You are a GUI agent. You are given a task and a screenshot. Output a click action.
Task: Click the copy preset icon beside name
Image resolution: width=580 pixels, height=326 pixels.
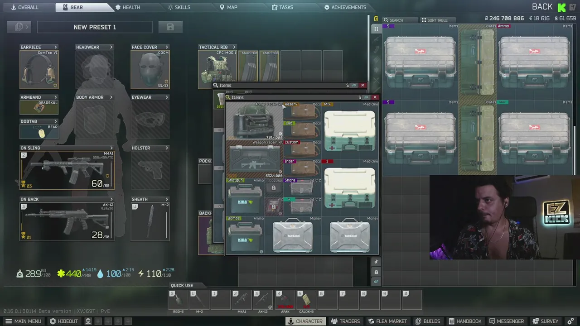(19, 27)
